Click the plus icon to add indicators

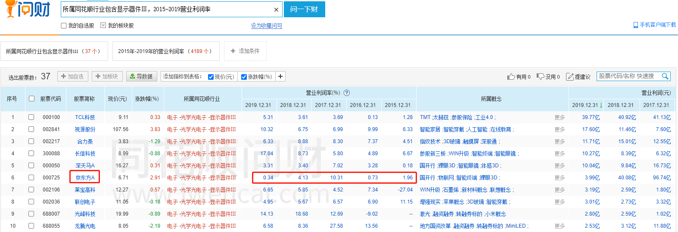(280, 76)
